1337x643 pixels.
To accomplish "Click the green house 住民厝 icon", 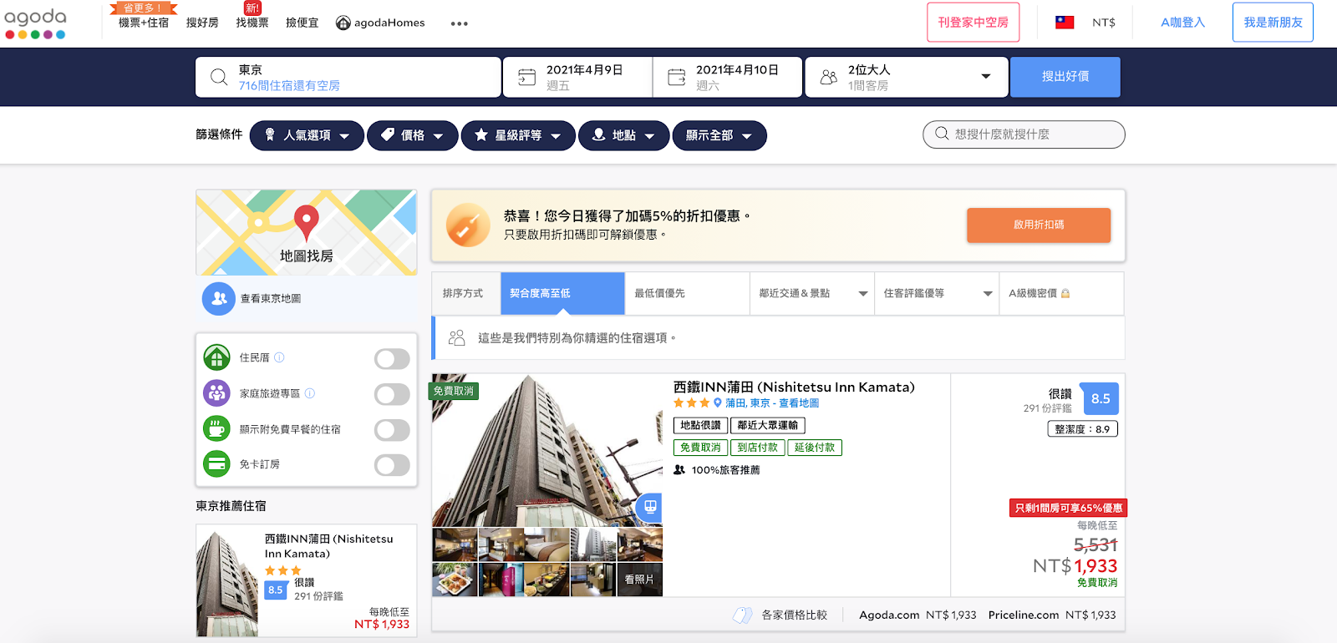I will pyautogui.click(x=217, y=357).
